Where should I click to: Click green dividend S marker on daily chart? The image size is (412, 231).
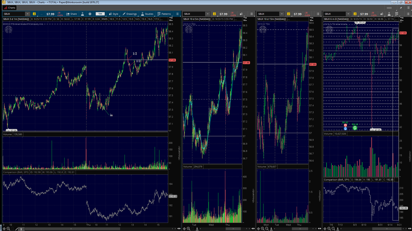pyautogui.click(x=355, y=128)
